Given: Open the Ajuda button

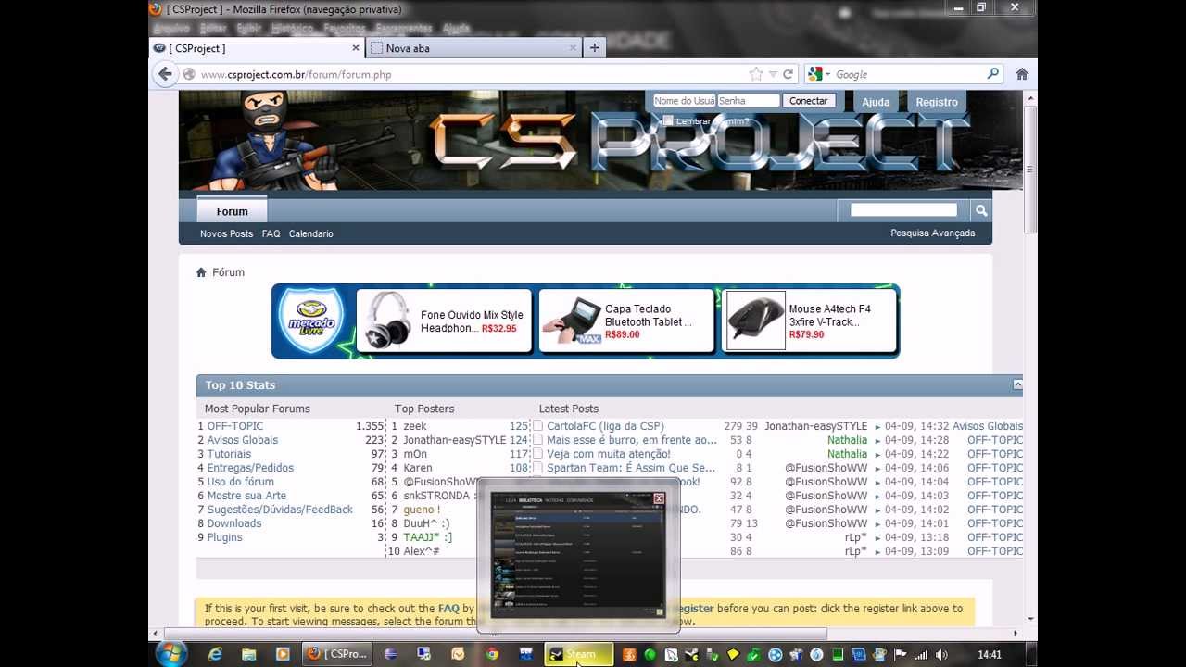Looking at the screenshot, I should point(876,102).
